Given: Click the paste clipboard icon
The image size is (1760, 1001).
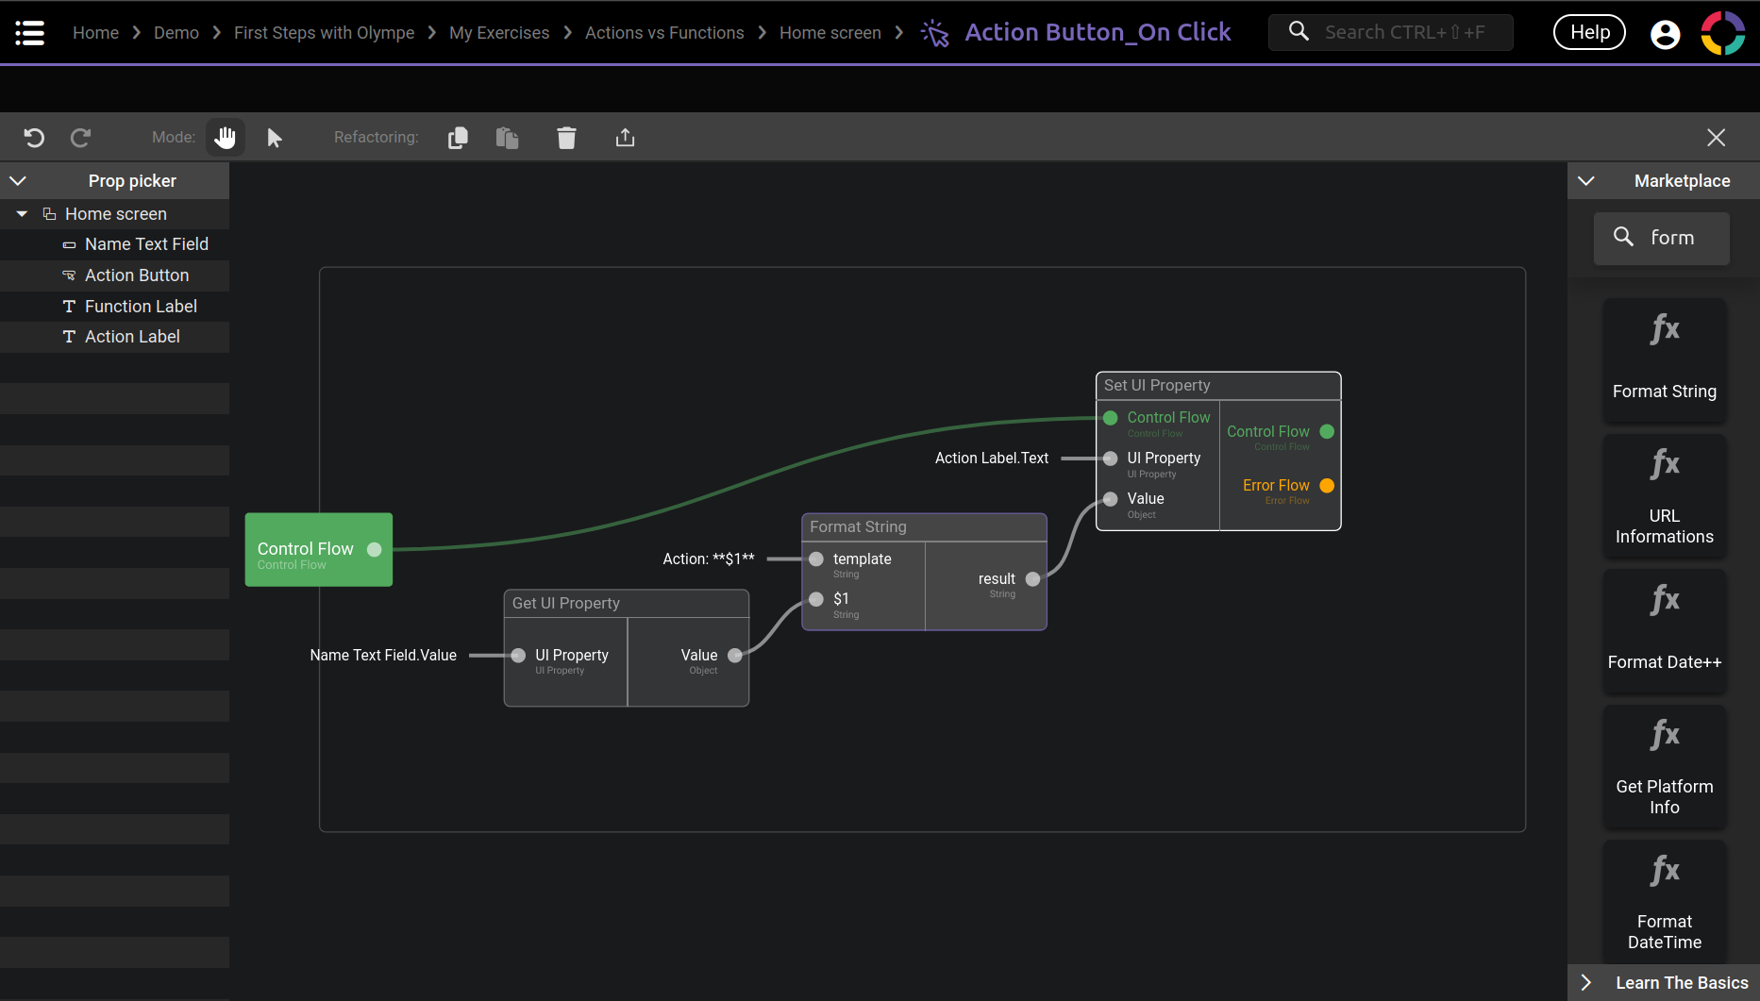Looking at the screenshot, I should [x=508, y=138].
